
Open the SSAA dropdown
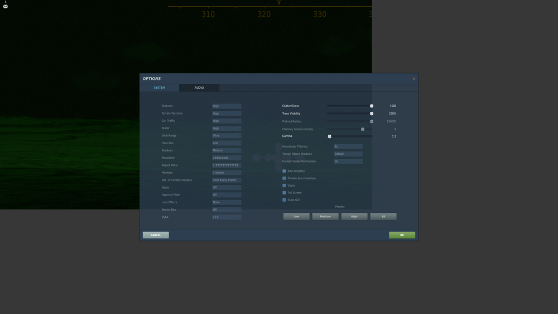pyautogui.click(x=227, y=217)
